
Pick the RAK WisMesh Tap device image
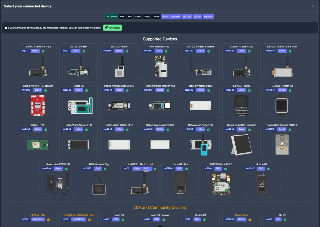click(99, 184)
